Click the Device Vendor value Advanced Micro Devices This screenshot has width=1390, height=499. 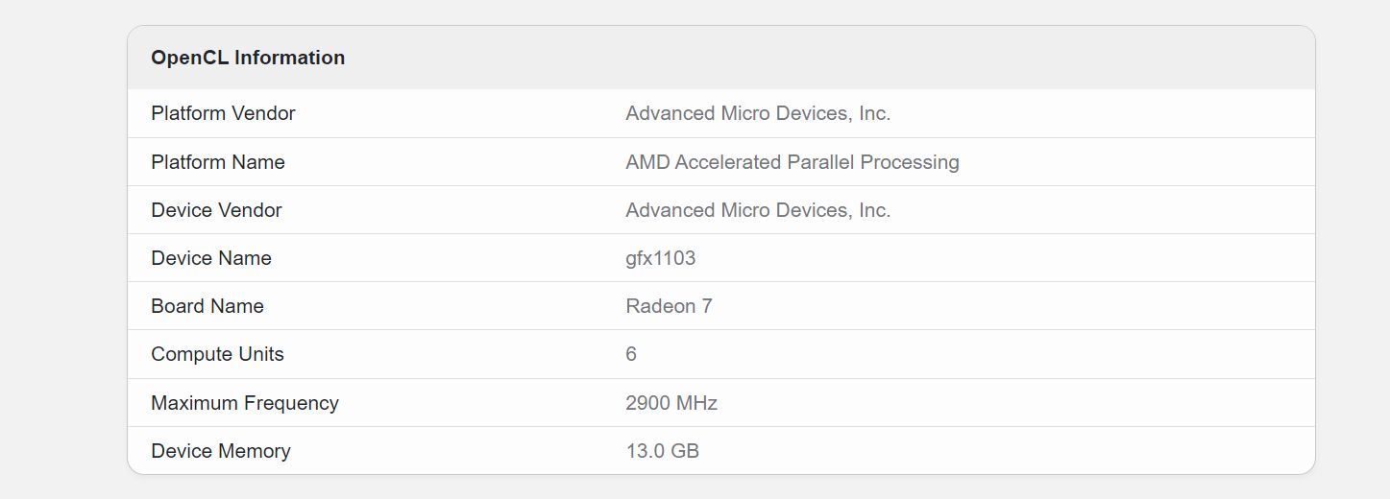(758, 210)
